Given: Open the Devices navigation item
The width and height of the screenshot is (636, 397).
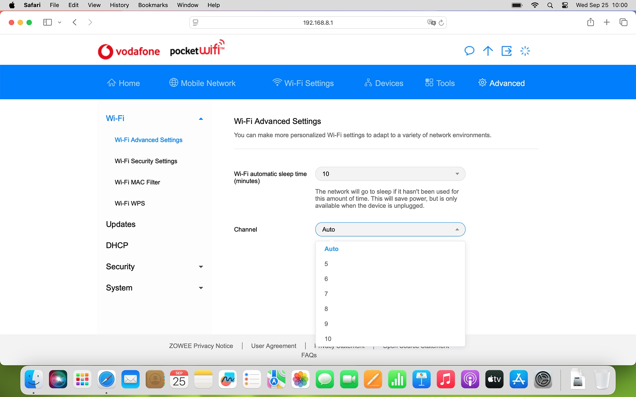Looking at the screenshot, I should tap(384, 83).
